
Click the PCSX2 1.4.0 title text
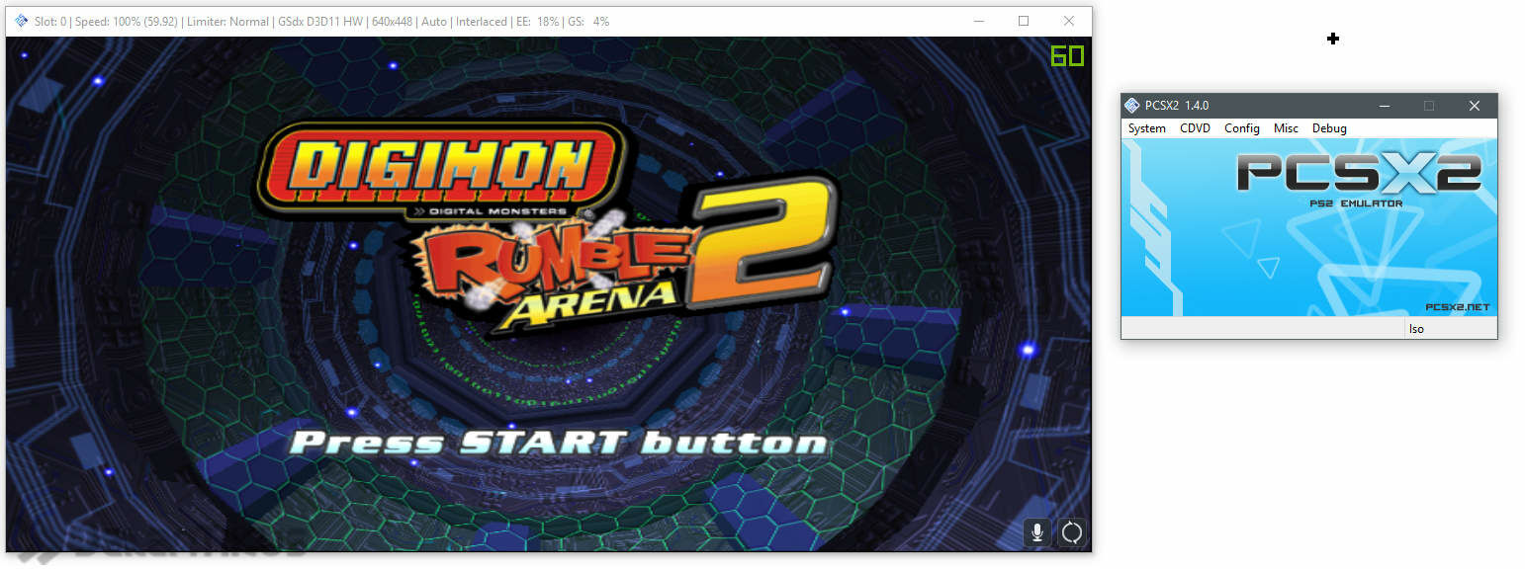[x=1177, y=106]
